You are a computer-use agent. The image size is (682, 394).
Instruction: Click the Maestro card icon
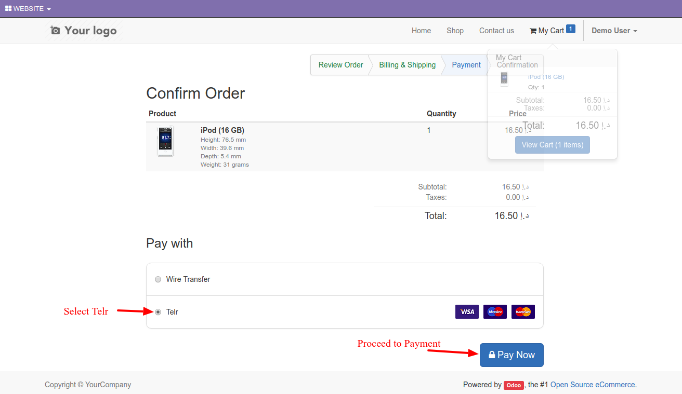click(495, 311)
